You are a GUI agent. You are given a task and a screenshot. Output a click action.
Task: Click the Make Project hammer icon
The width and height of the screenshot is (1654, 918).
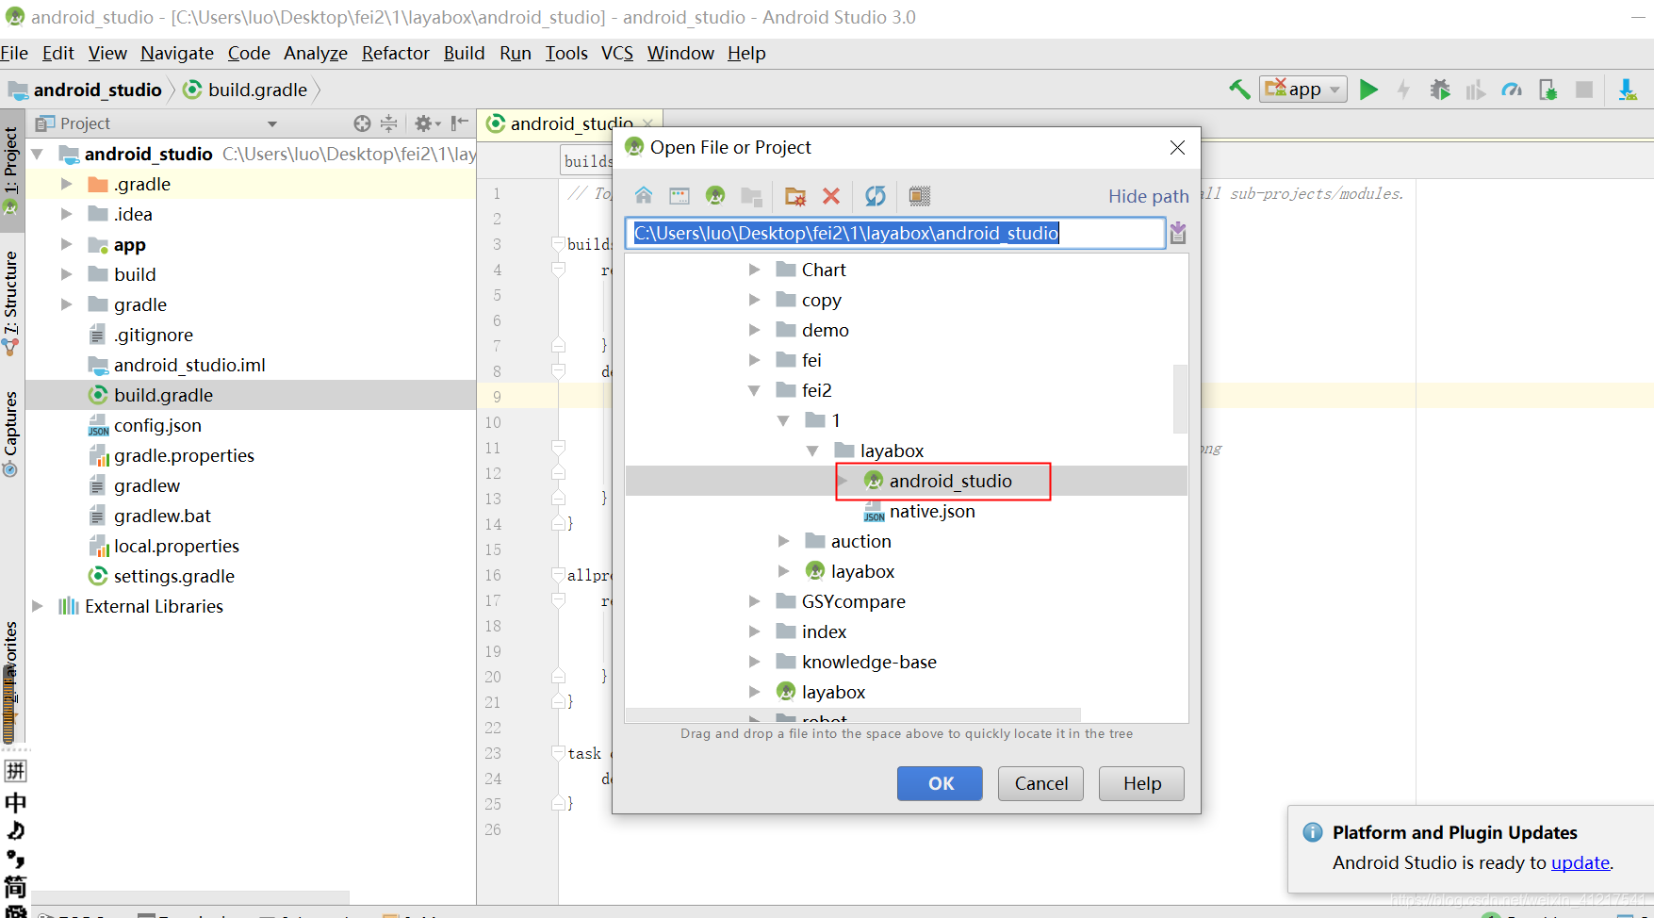coord(1239,90)
